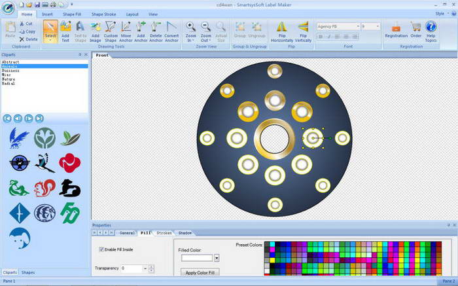This screenshot has width=458, height=286.
Task: Click New document in quick access toolbar
Action: tap(22, 5)
